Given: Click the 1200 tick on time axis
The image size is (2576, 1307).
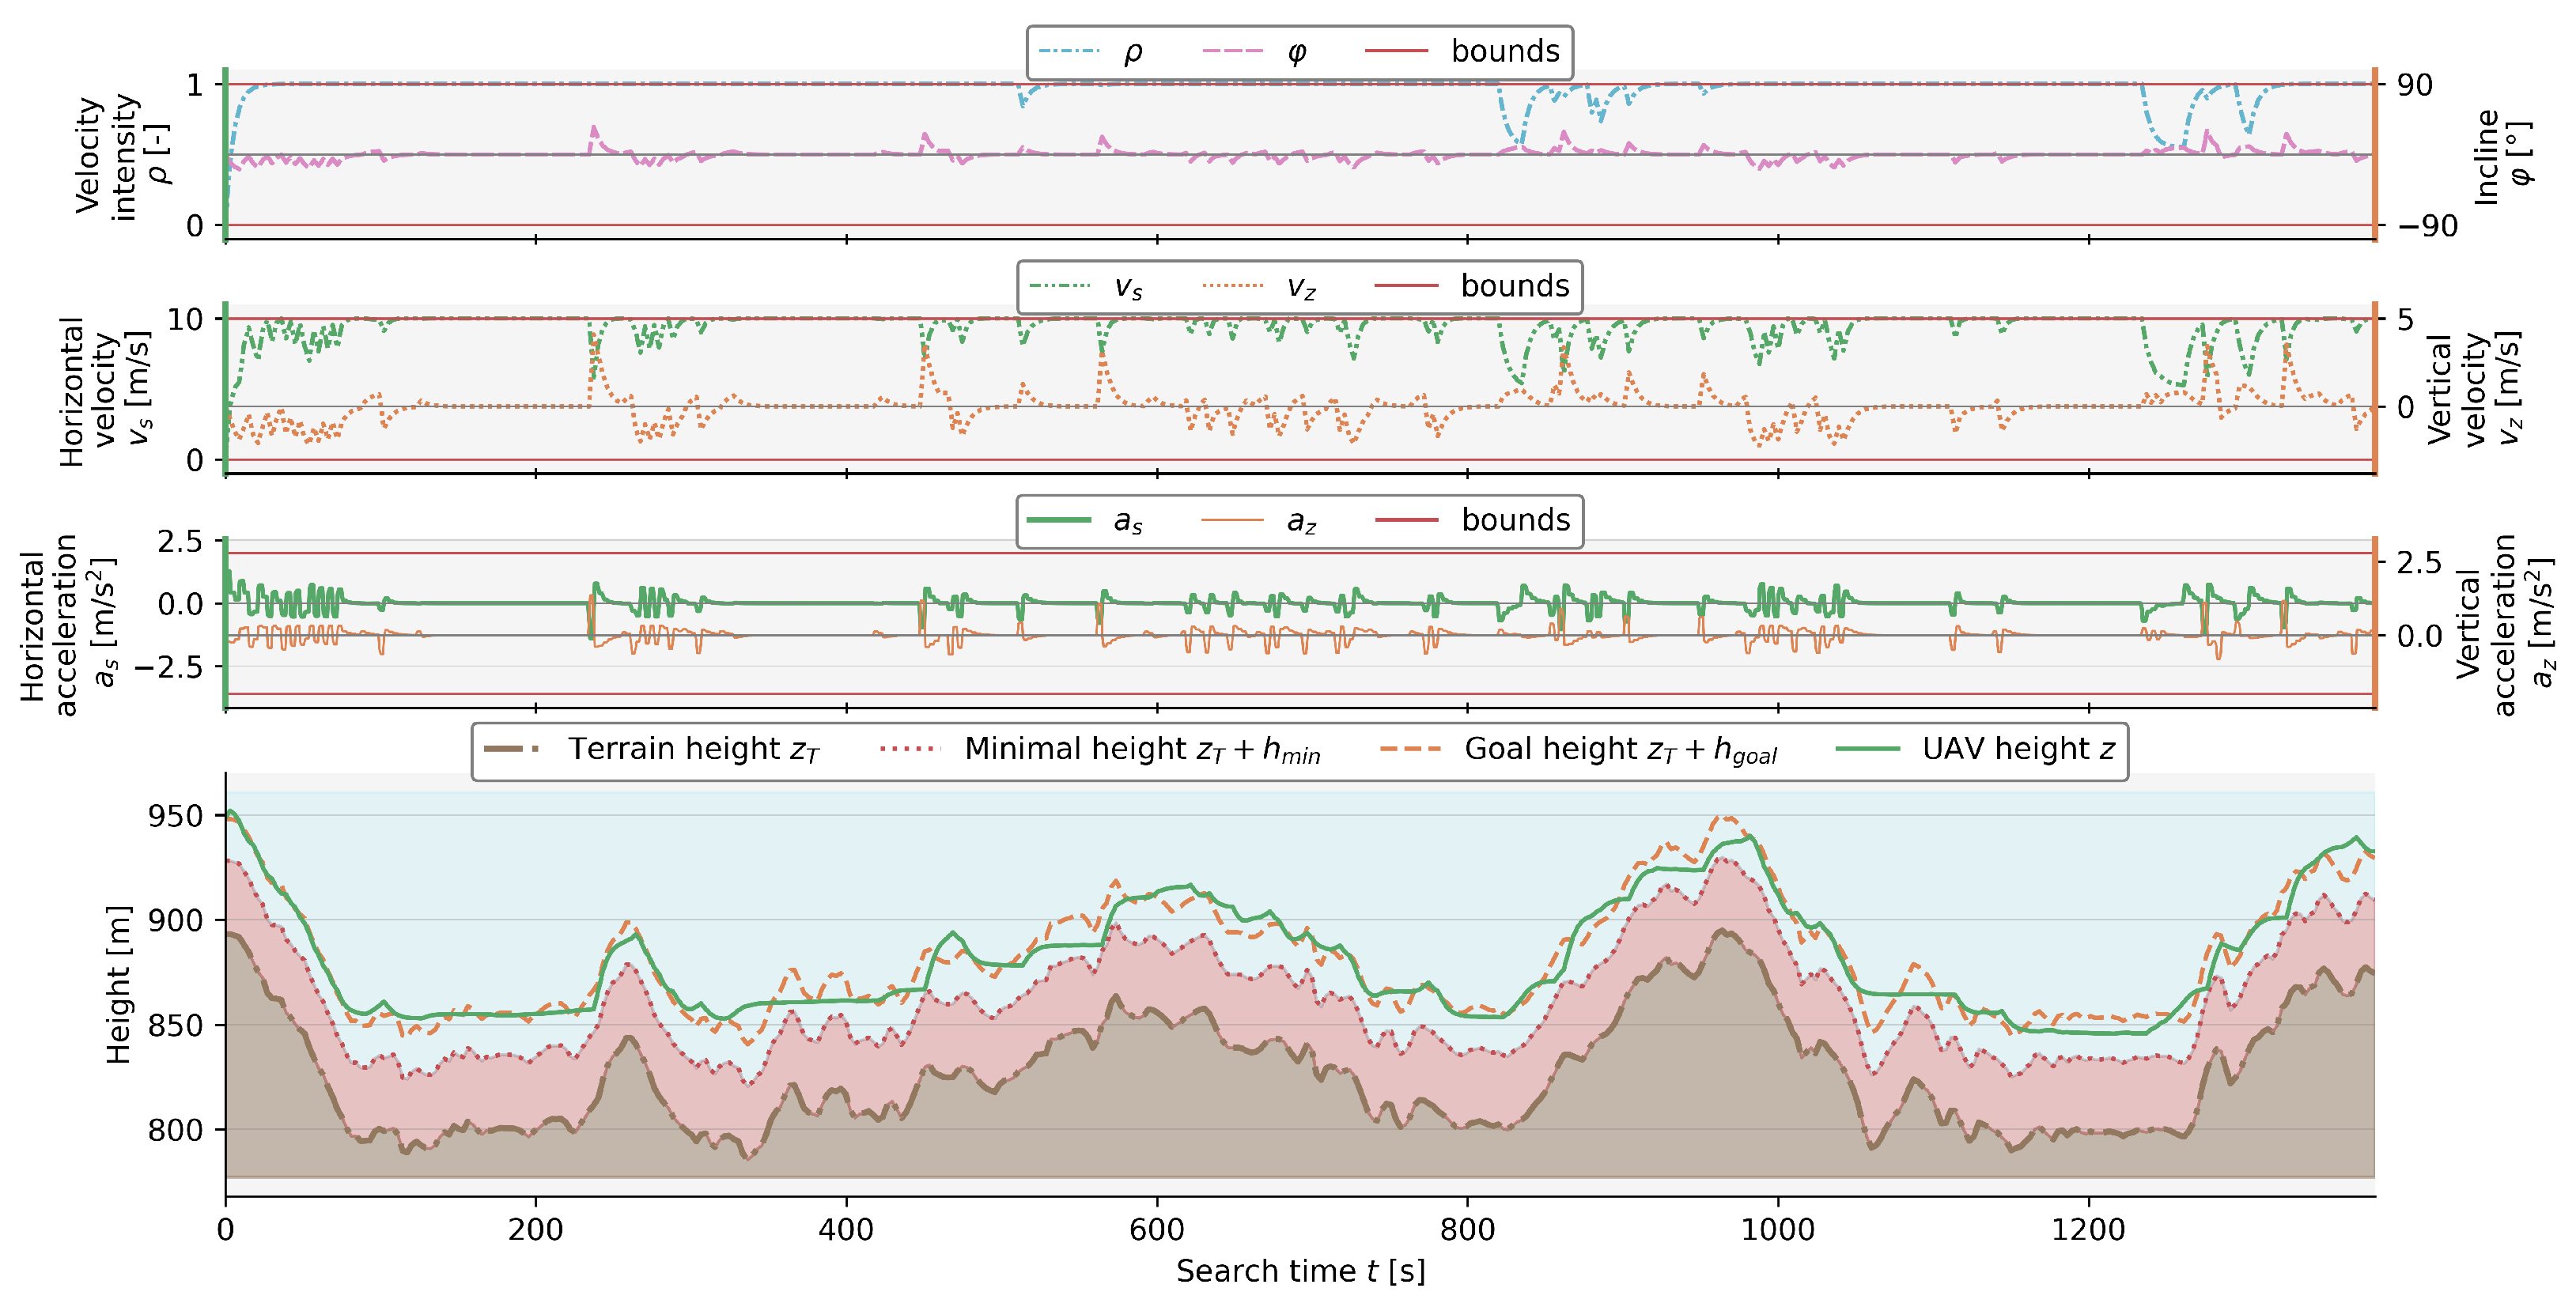Looking at the screenshot, I should [2088, 1229].
